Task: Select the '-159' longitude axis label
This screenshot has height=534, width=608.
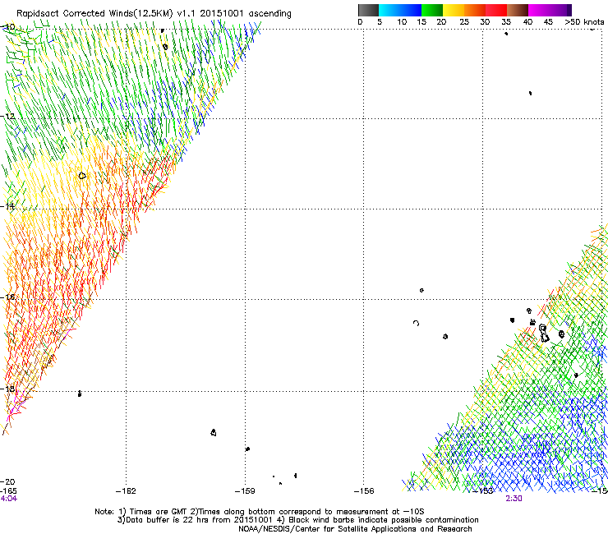Action: point(245,491)
